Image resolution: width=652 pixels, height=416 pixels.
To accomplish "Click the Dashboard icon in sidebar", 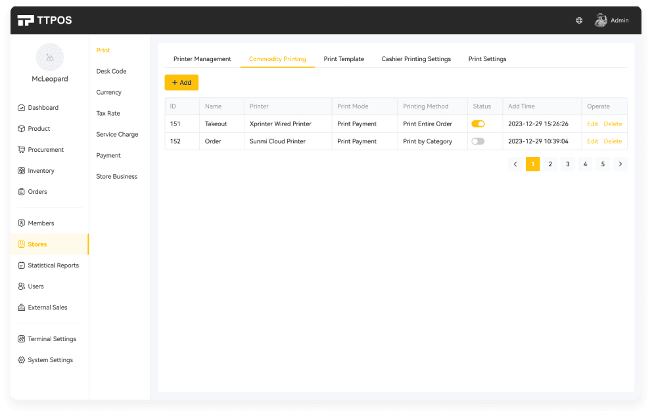I will [21, 108].
